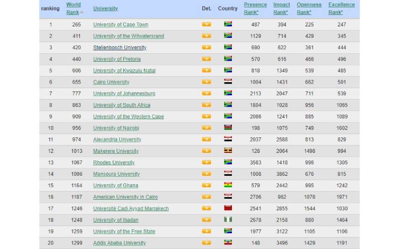Click the Morocco flag in Cadi Ayyad Marrakech row
The height and width of the screenshot is (249, 399).
click(x=228, y=208)
